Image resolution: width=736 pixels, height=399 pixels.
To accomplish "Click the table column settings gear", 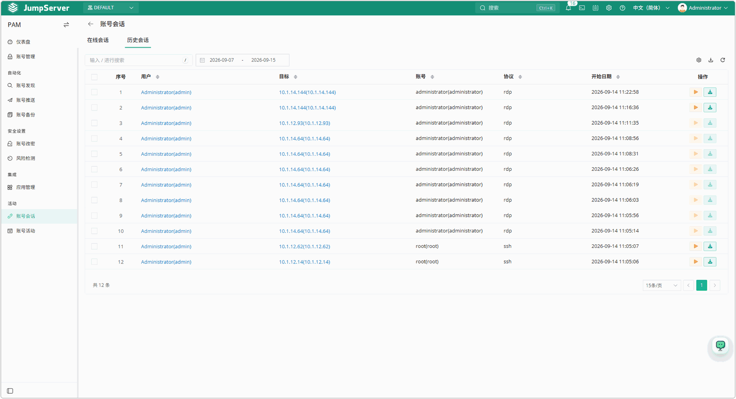I will click(x=699, y=60).
